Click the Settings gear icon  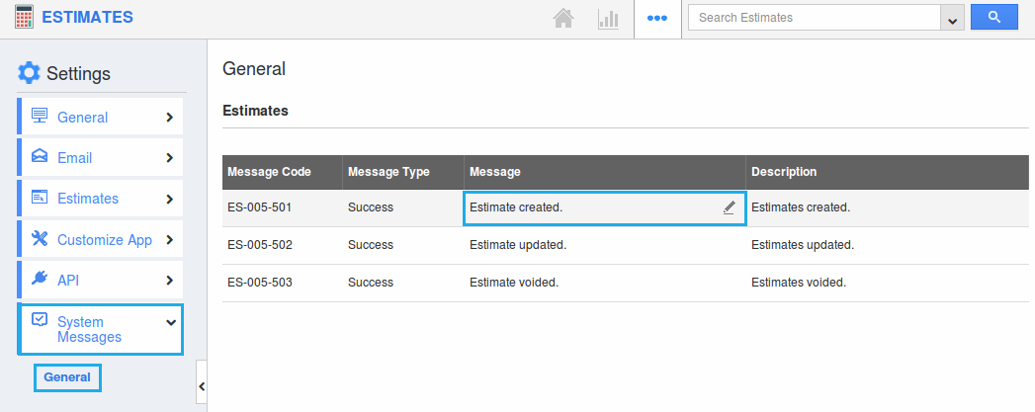click(x=30, y=73)
